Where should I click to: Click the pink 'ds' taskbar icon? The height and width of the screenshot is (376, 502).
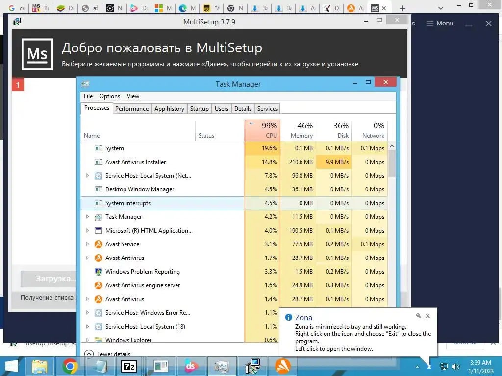(191, 366)
